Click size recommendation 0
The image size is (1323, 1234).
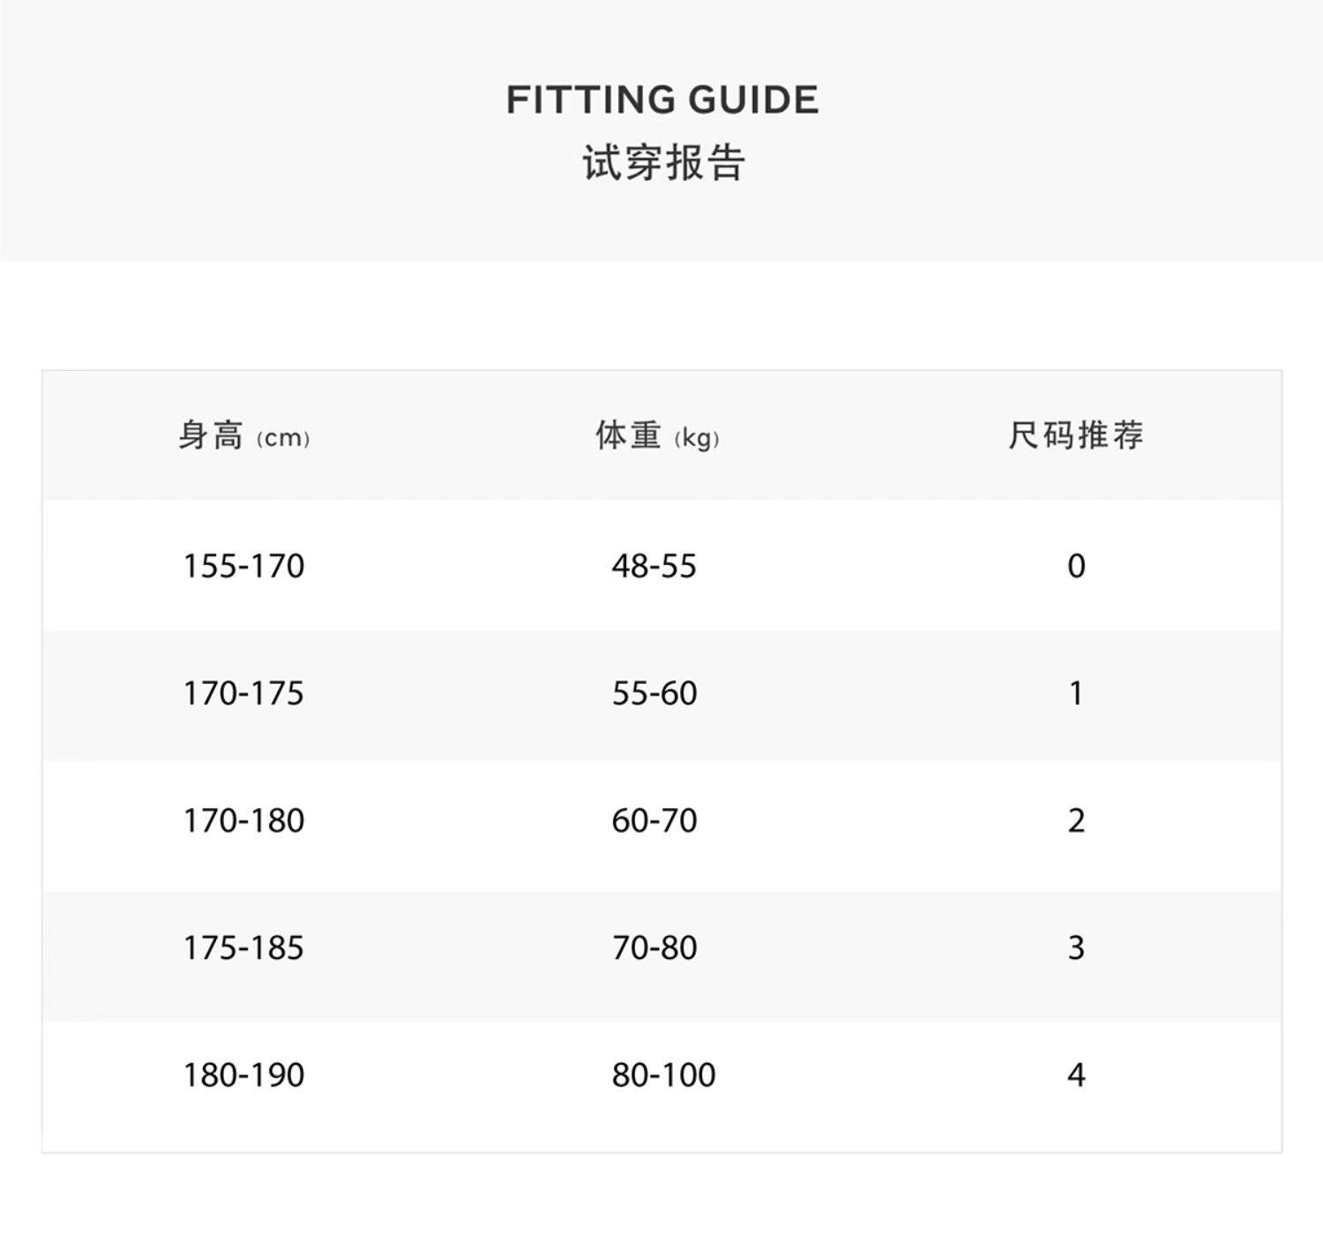pyautogui.click(x=1076, y=566)
